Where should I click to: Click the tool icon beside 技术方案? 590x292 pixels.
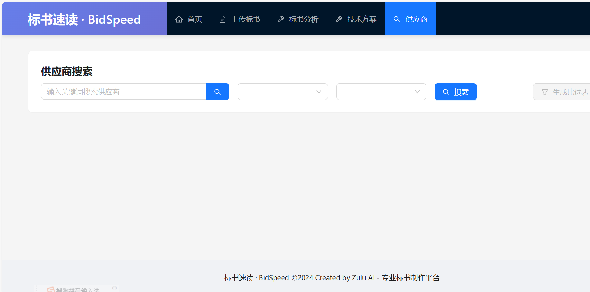pos(339,19)
